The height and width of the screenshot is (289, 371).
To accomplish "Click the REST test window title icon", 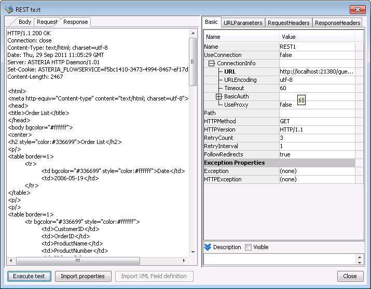I will pyautogui.click(x=9, y=9).
